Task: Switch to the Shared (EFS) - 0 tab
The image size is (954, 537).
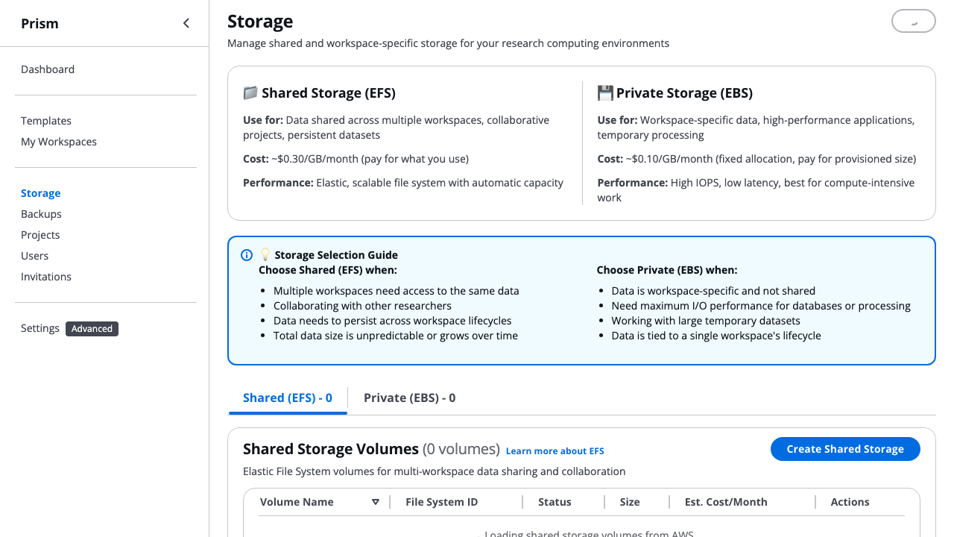Action: (x=288, y=398)
